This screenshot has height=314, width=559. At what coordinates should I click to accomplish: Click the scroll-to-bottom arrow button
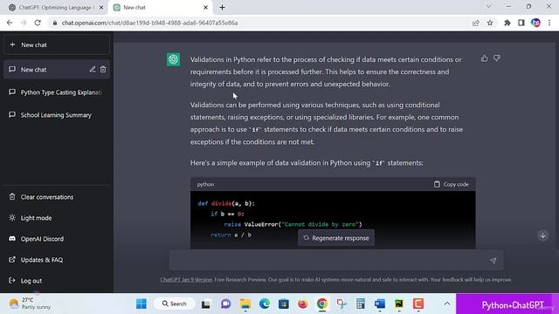(543, 235)
